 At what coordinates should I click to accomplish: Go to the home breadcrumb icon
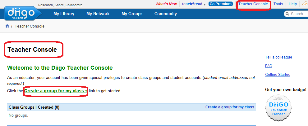7,26
